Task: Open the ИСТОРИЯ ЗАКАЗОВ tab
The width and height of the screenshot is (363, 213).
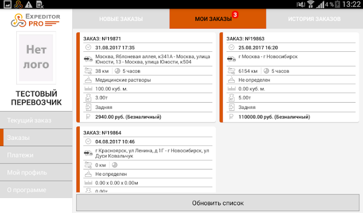Action: [315, 19]
